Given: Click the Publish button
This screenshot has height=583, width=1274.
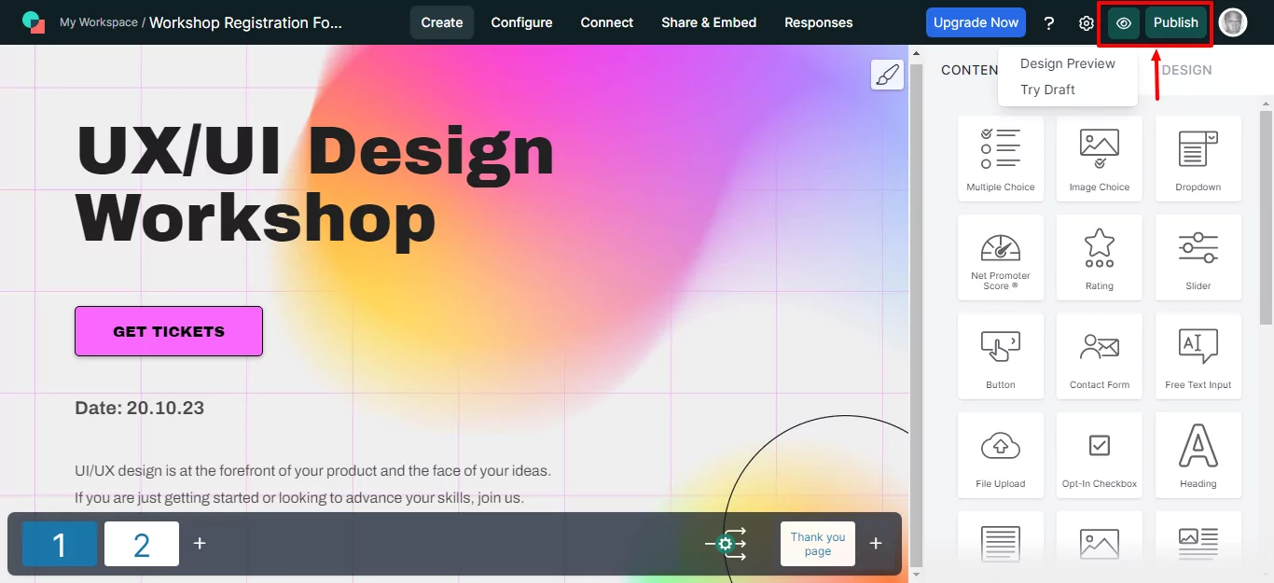Looking at the screenshot, I should click(1175, 23).
